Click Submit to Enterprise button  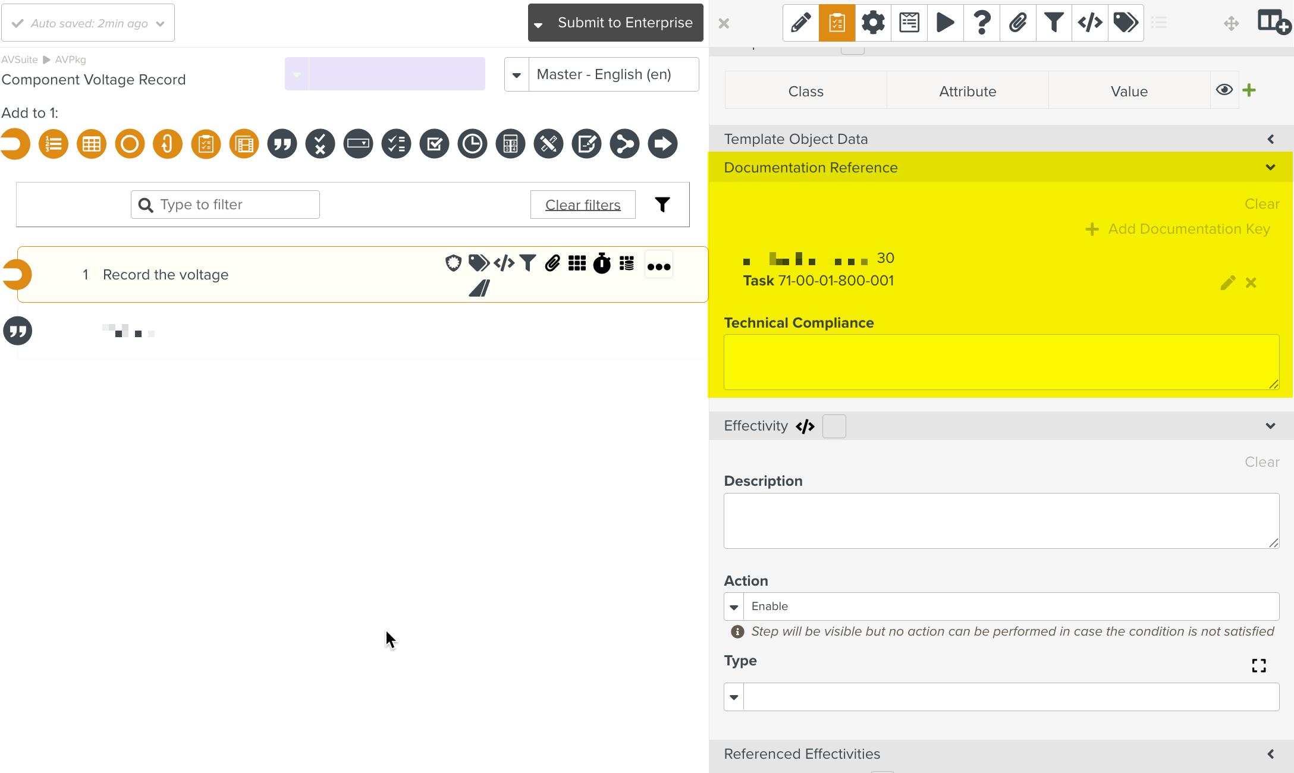[x=624, y=23]
